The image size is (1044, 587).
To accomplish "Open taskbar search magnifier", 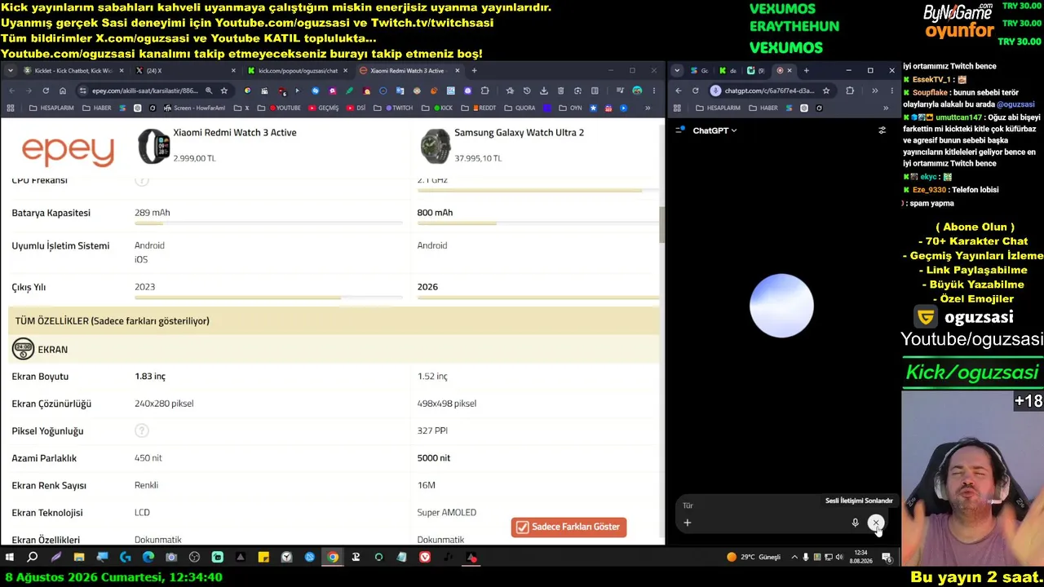I will coord(33,558).
